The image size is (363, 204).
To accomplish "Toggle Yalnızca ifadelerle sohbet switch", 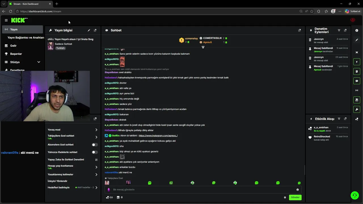I will [x=95, y=152].
